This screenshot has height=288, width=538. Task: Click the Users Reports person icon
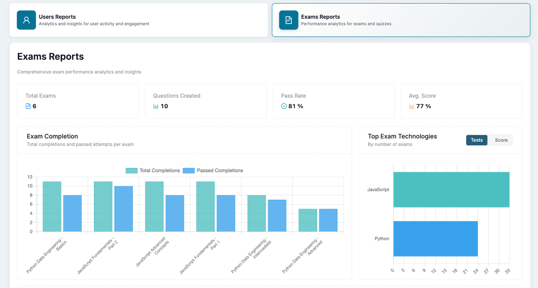(x=26, y=20)
